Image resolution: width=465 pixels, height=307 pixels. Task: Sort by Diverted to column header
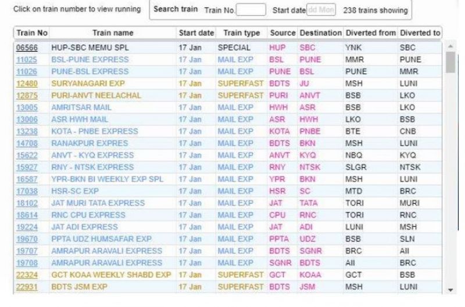(x=420, y=33)
